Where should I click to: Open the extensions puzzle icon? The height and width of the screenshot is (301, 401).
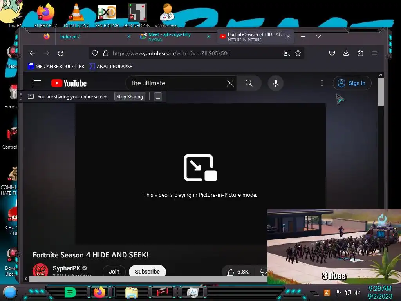[x=360, y=53]
